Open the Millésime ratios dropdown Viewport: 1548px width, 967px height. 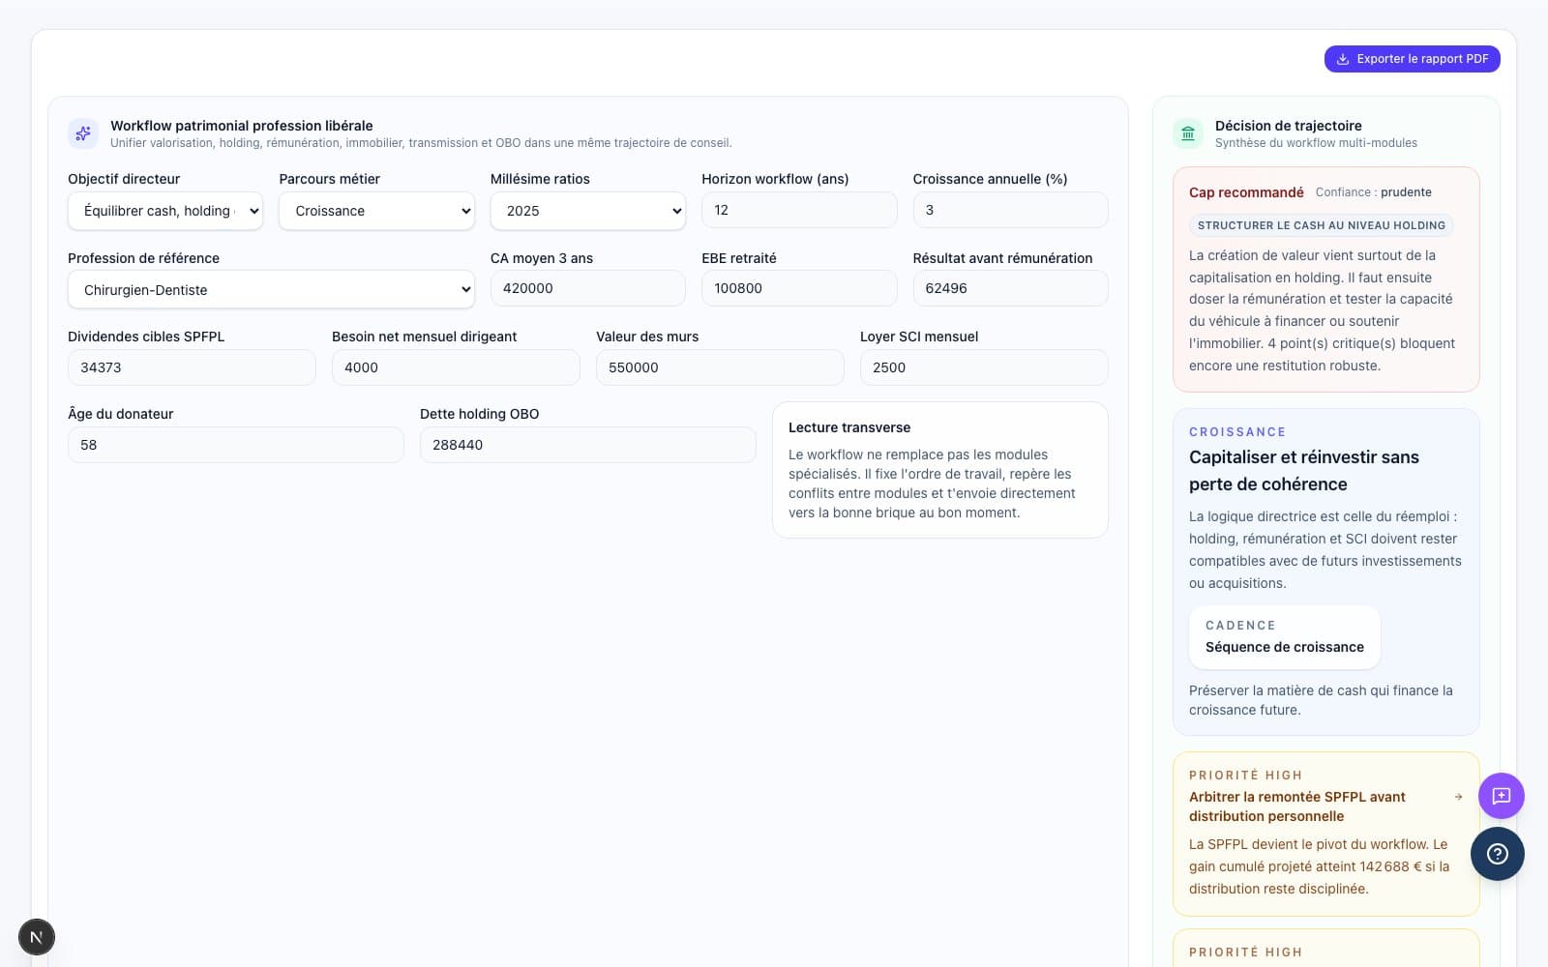[x=587, y=210]
